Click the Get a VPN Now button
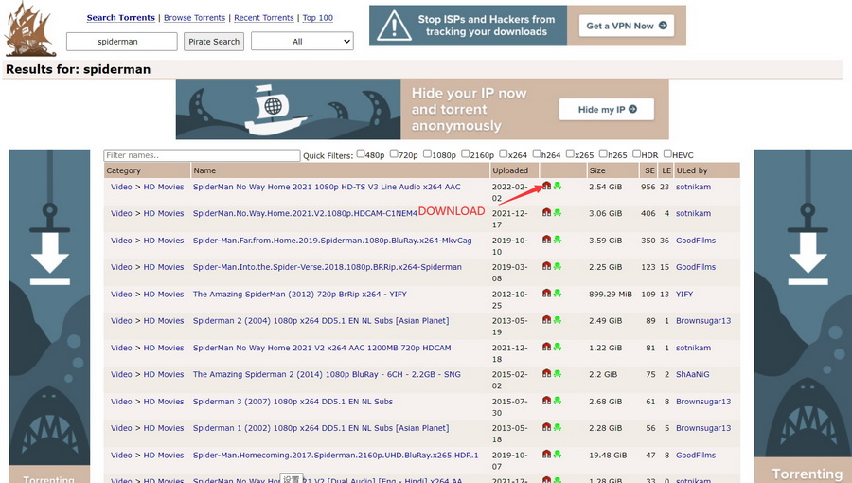The image size is (852, 483). 626,26
